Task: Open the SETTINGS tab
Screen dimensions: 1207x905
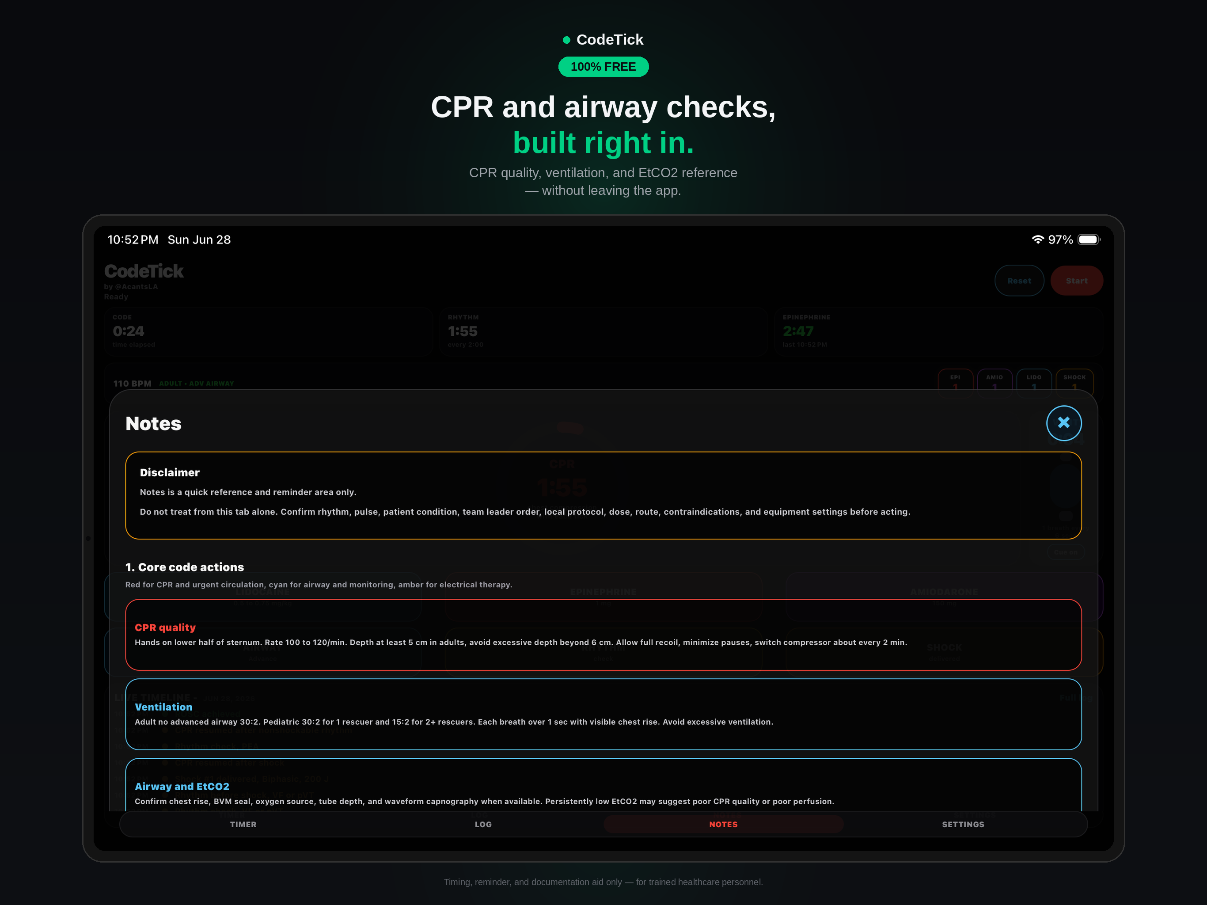Action: [963, 824]
